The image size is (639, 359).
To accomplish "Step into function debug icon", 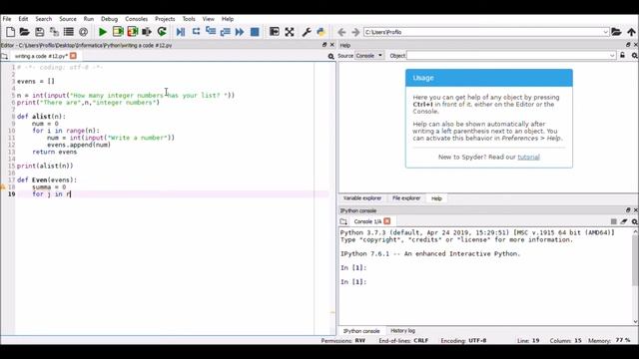I will pos(211,32).
